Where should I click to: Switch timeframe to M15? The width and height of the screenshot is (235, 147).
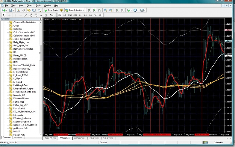[x=70, y=15]
